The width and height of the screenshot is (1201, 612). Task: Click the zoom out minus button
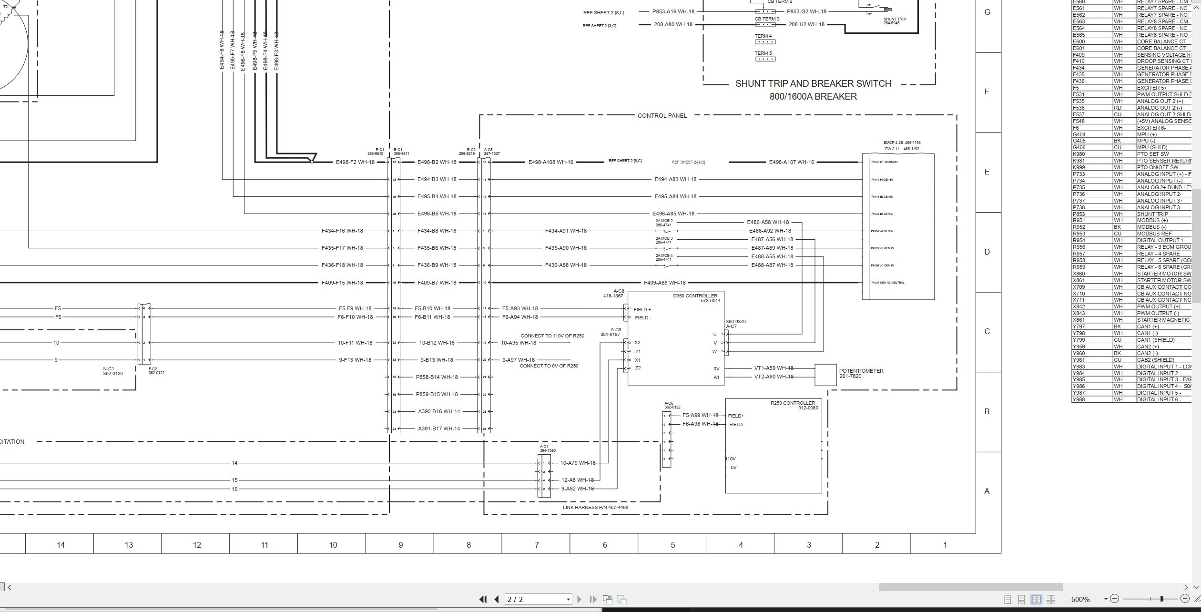(x=1114, y=599)
